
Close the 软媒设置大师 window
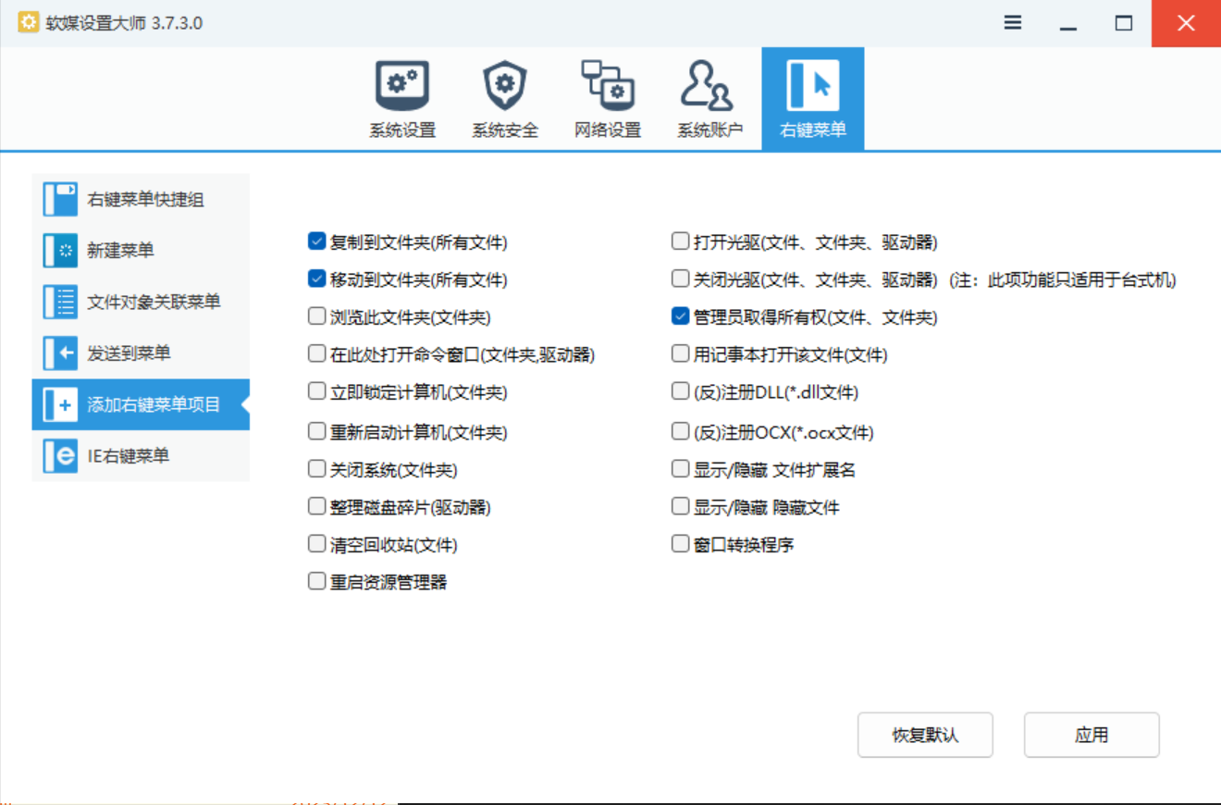tap(1186, 23)
